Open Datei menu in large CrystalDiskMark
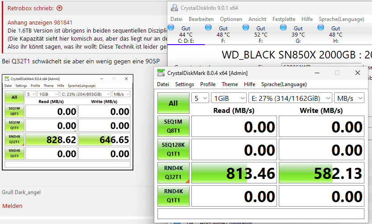The image size is (372, 224). point(163,84)
